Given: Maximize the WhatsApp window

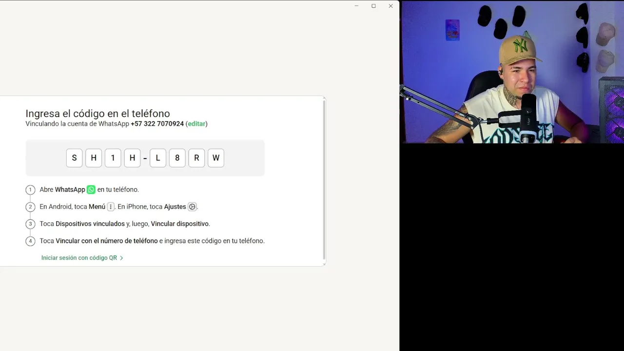Looking at the screenshot, I should (x=373, y=6).
